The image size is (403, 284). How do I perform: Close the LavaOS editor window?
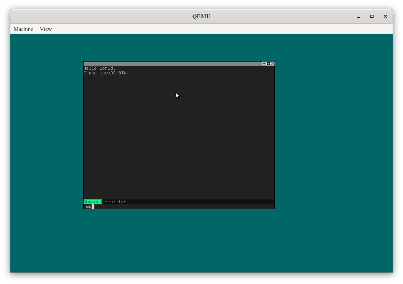click(x=273, y=63)
